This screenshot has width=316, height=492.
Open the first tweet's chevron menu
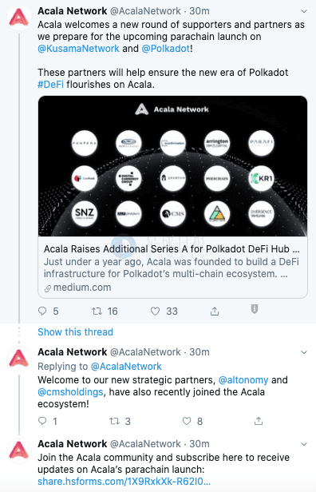click(304, 11)
